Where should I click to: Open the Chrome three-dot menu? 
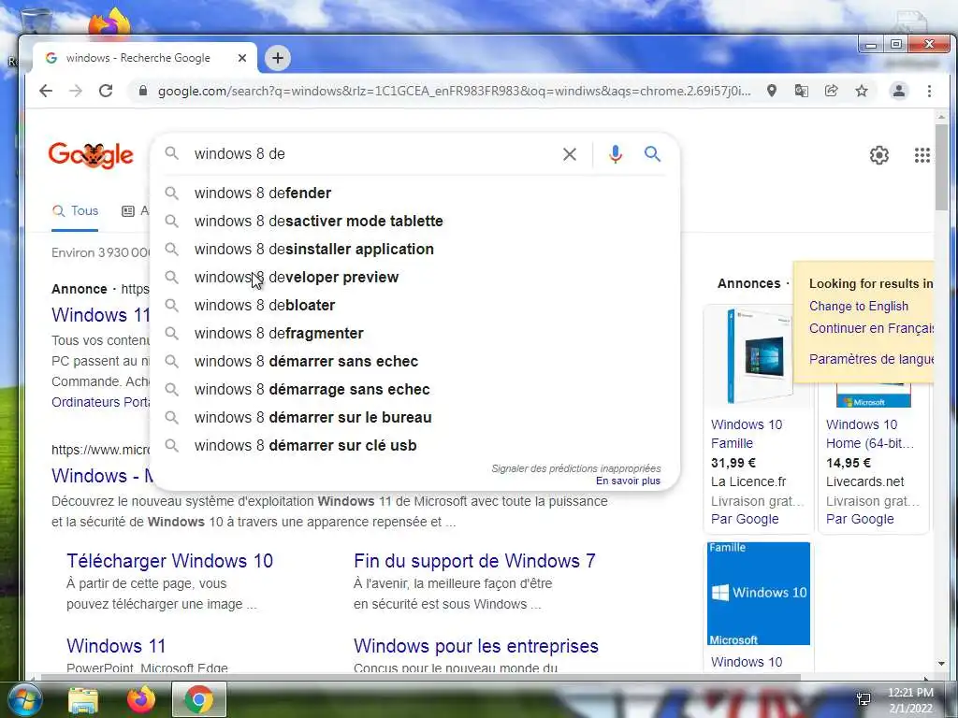click(929, 91)
